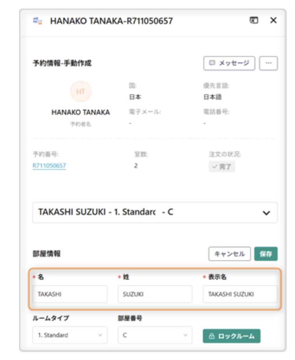Click the 部屋情報 section heading
295x360 pixels.
click(x=47, y=254)
